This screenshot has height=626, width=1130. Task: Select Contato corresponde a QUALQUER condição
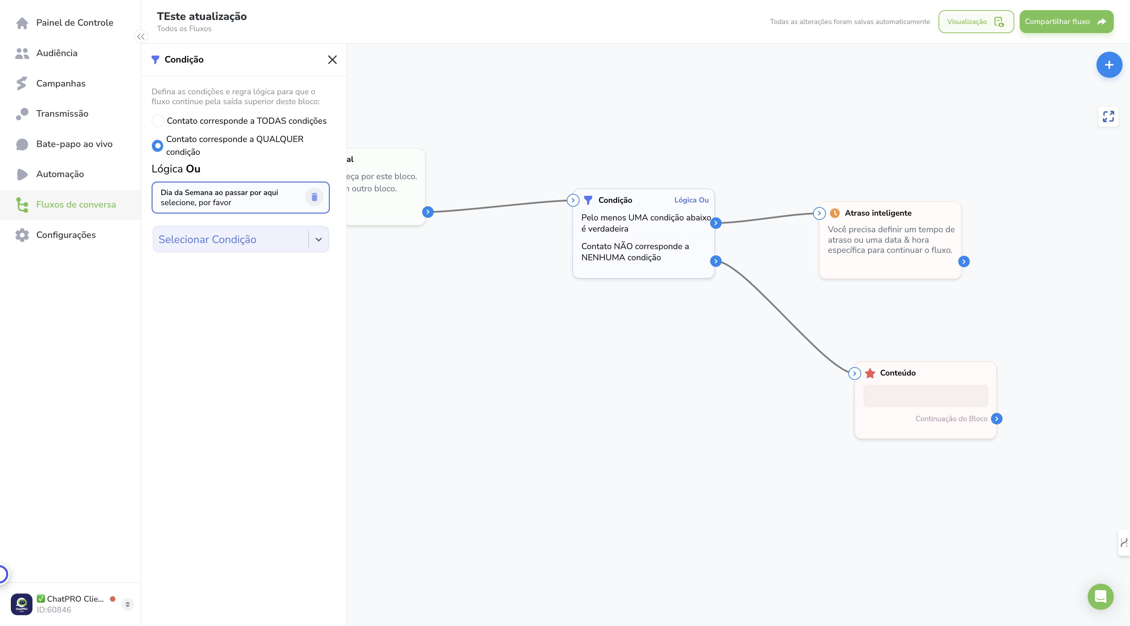(157, 146)
